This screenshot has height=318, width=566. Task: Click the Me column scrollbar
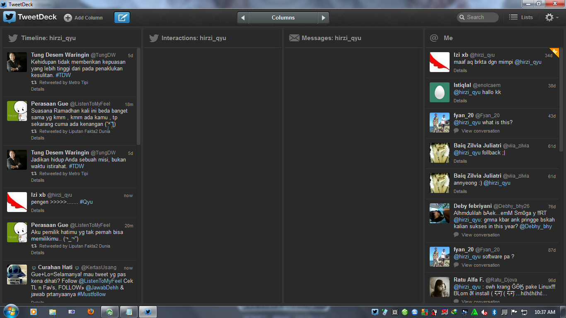click(561, 99)
